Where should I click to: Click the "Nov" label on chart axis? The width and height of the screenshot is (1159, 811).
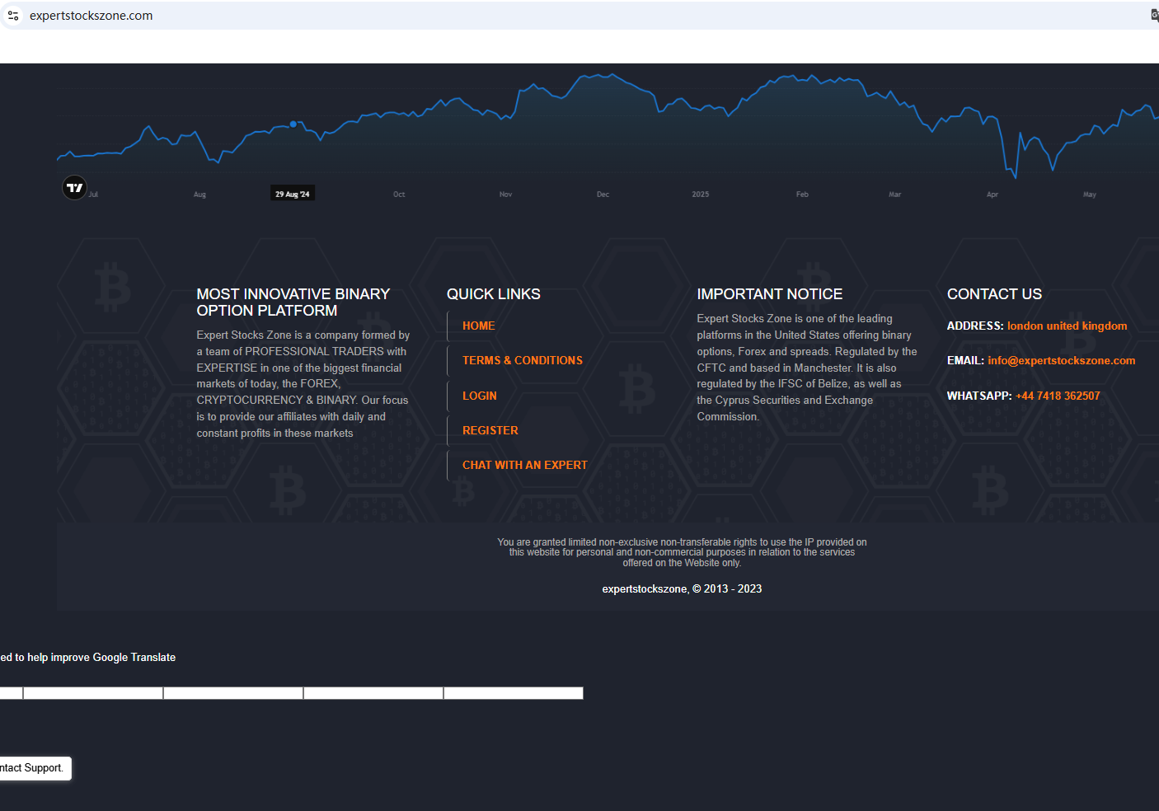click(505, 195)
